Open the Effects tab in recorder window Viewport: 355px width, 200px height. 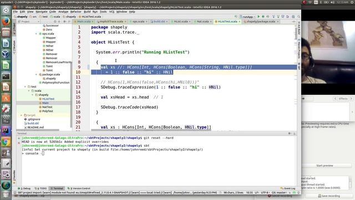[343, 99]
